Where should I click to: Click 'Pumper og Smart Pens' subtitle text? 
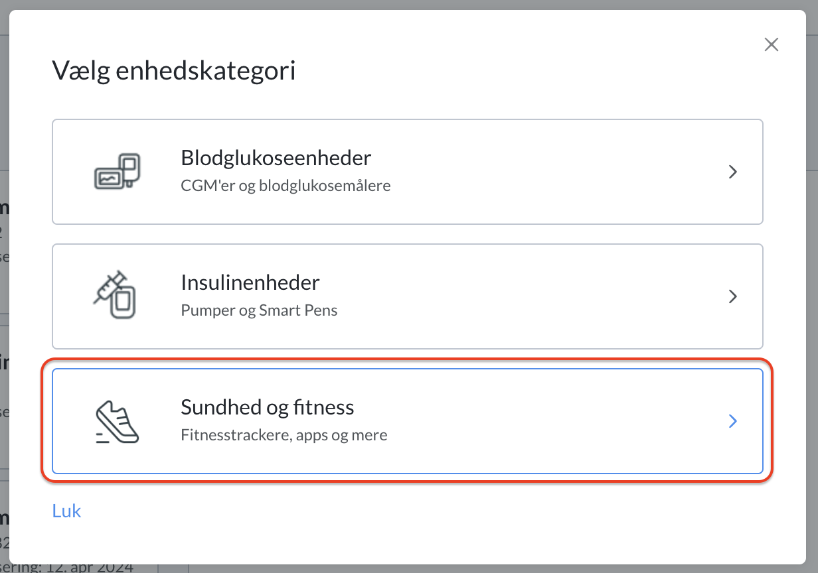click(259, 310)
